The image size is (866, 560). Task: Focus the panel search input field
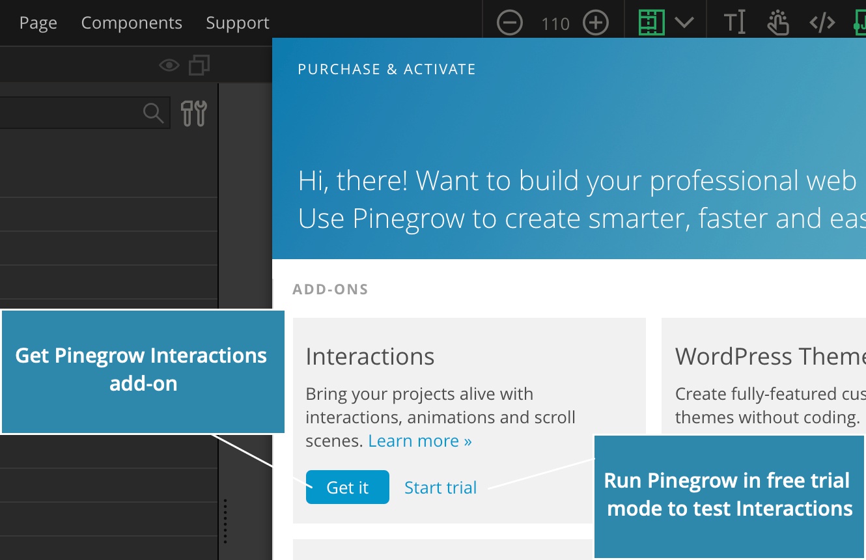85,113
